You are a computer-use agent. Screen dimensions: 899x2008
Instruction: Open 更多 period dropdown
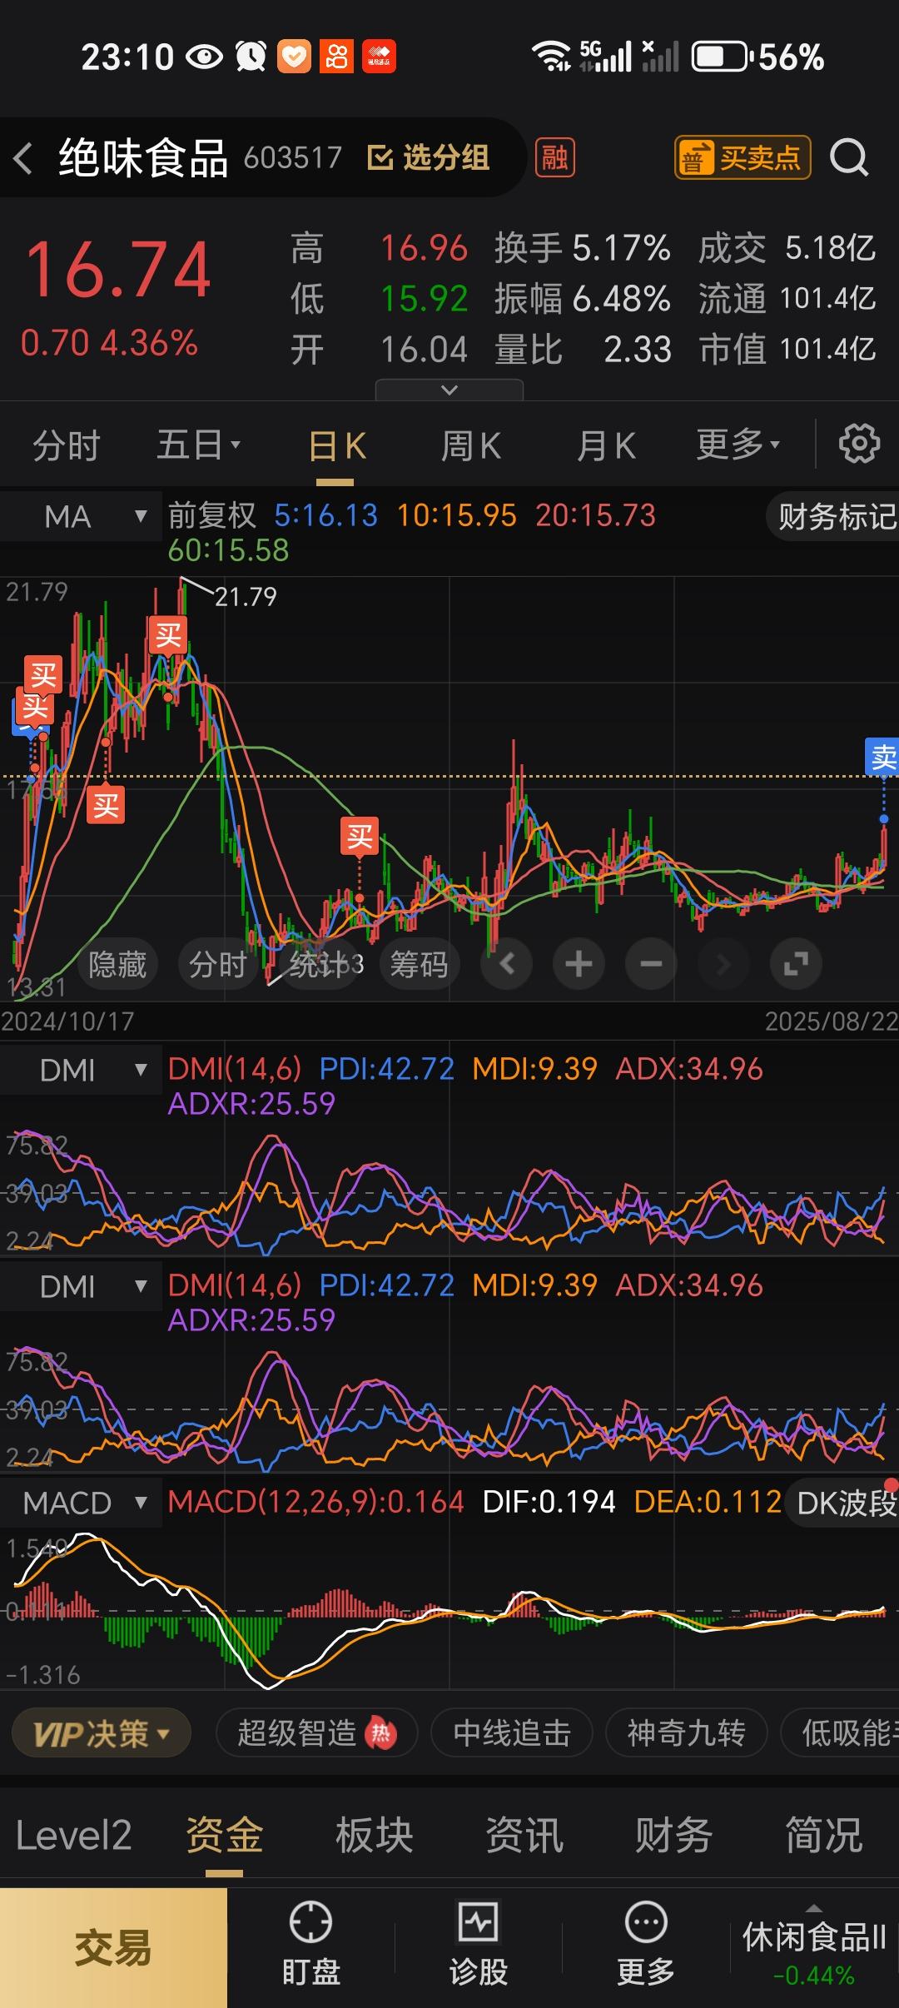click(x=738, y=445)
